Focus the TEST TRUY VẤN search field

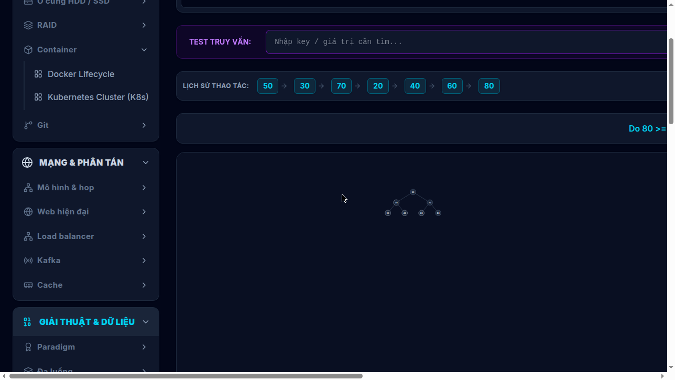click(466, 42)
